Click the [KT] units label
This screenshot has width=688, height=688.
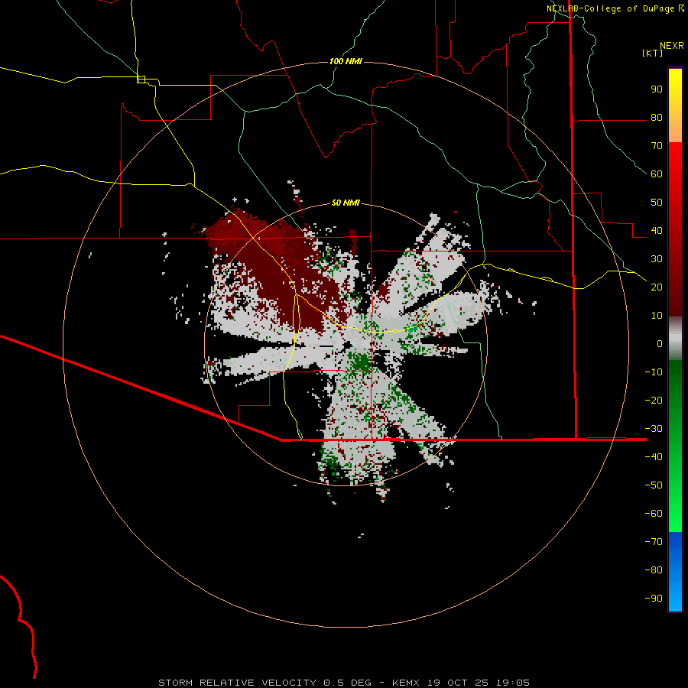[652, 53]
